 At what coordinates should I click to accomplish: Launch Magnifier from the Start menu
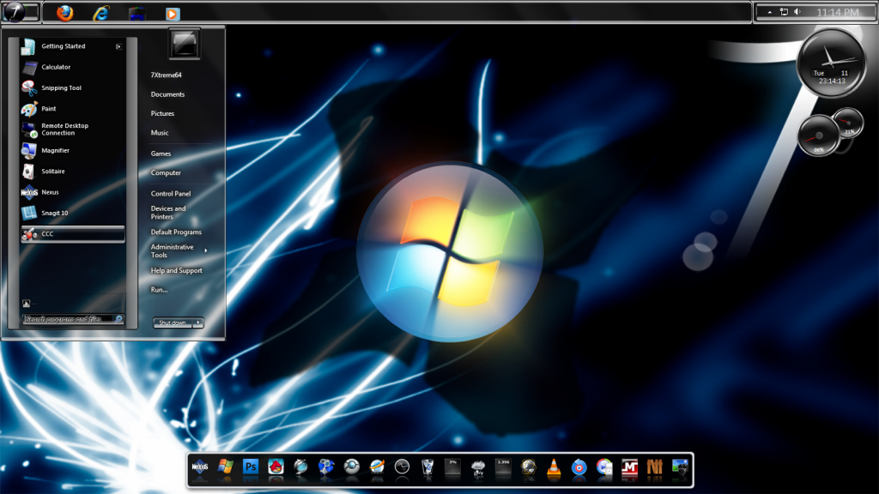pyautogui.click(x=73, y=151)
